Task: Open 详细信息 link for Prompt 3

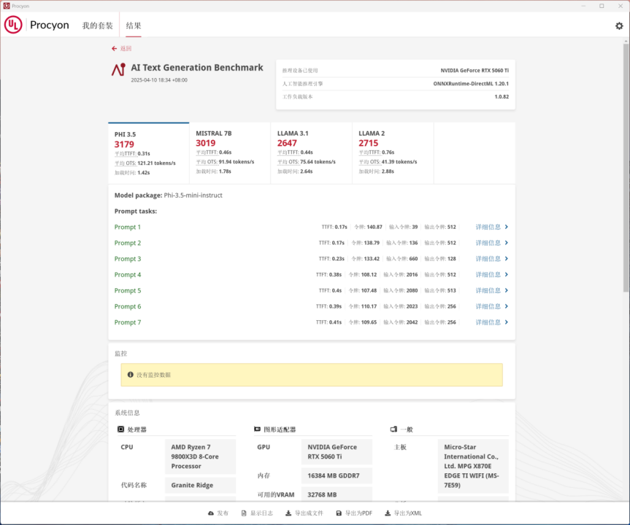Action: [488, 258]
